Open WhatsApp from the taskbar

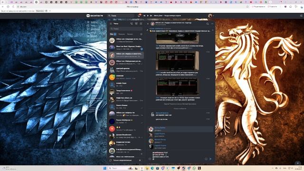click(x=194, y=168)
